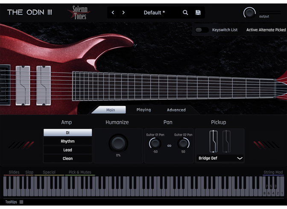Open preset search magnifier
This screenshot has height=209, width=287.
point(185,12)
